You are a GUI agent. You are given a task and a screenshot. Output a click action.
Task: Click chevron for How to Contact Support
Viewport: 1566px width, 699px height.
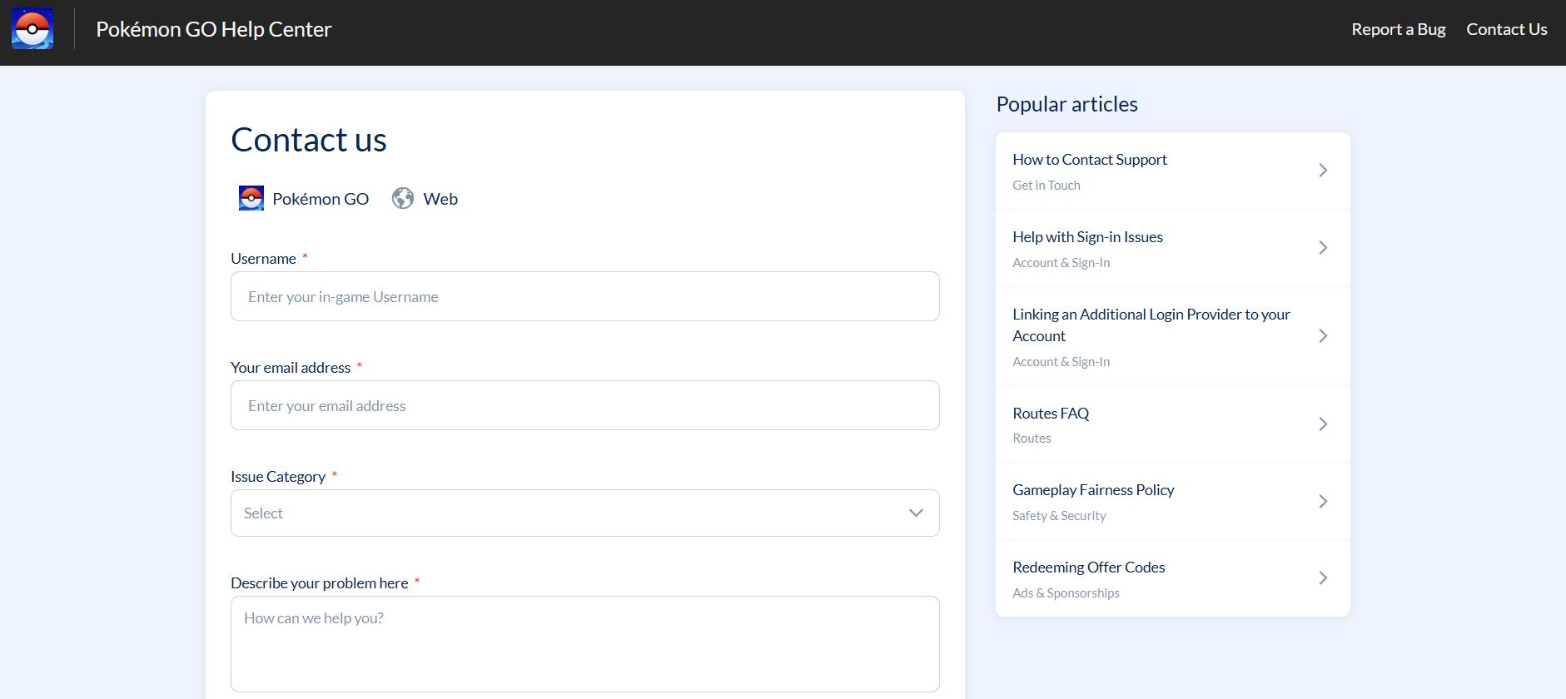click(1323, 171)
